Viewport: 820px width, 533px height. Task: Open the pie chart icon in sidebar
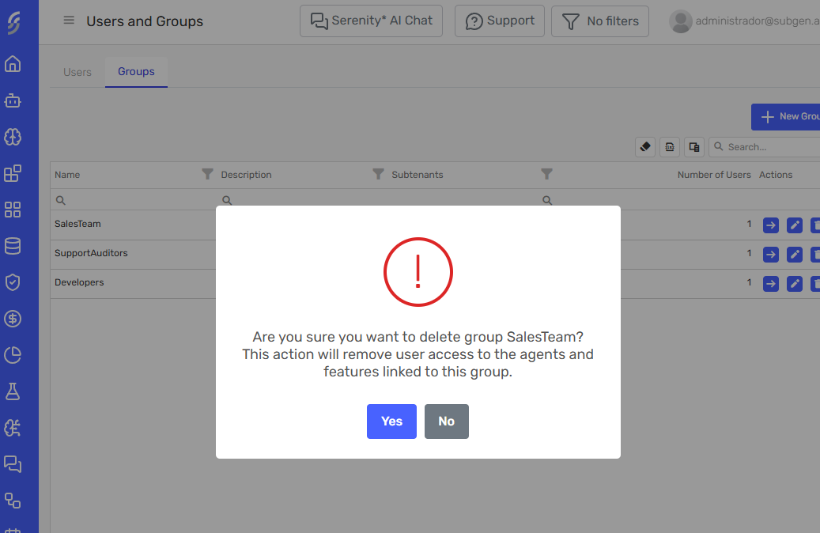(x=13, y=355)
